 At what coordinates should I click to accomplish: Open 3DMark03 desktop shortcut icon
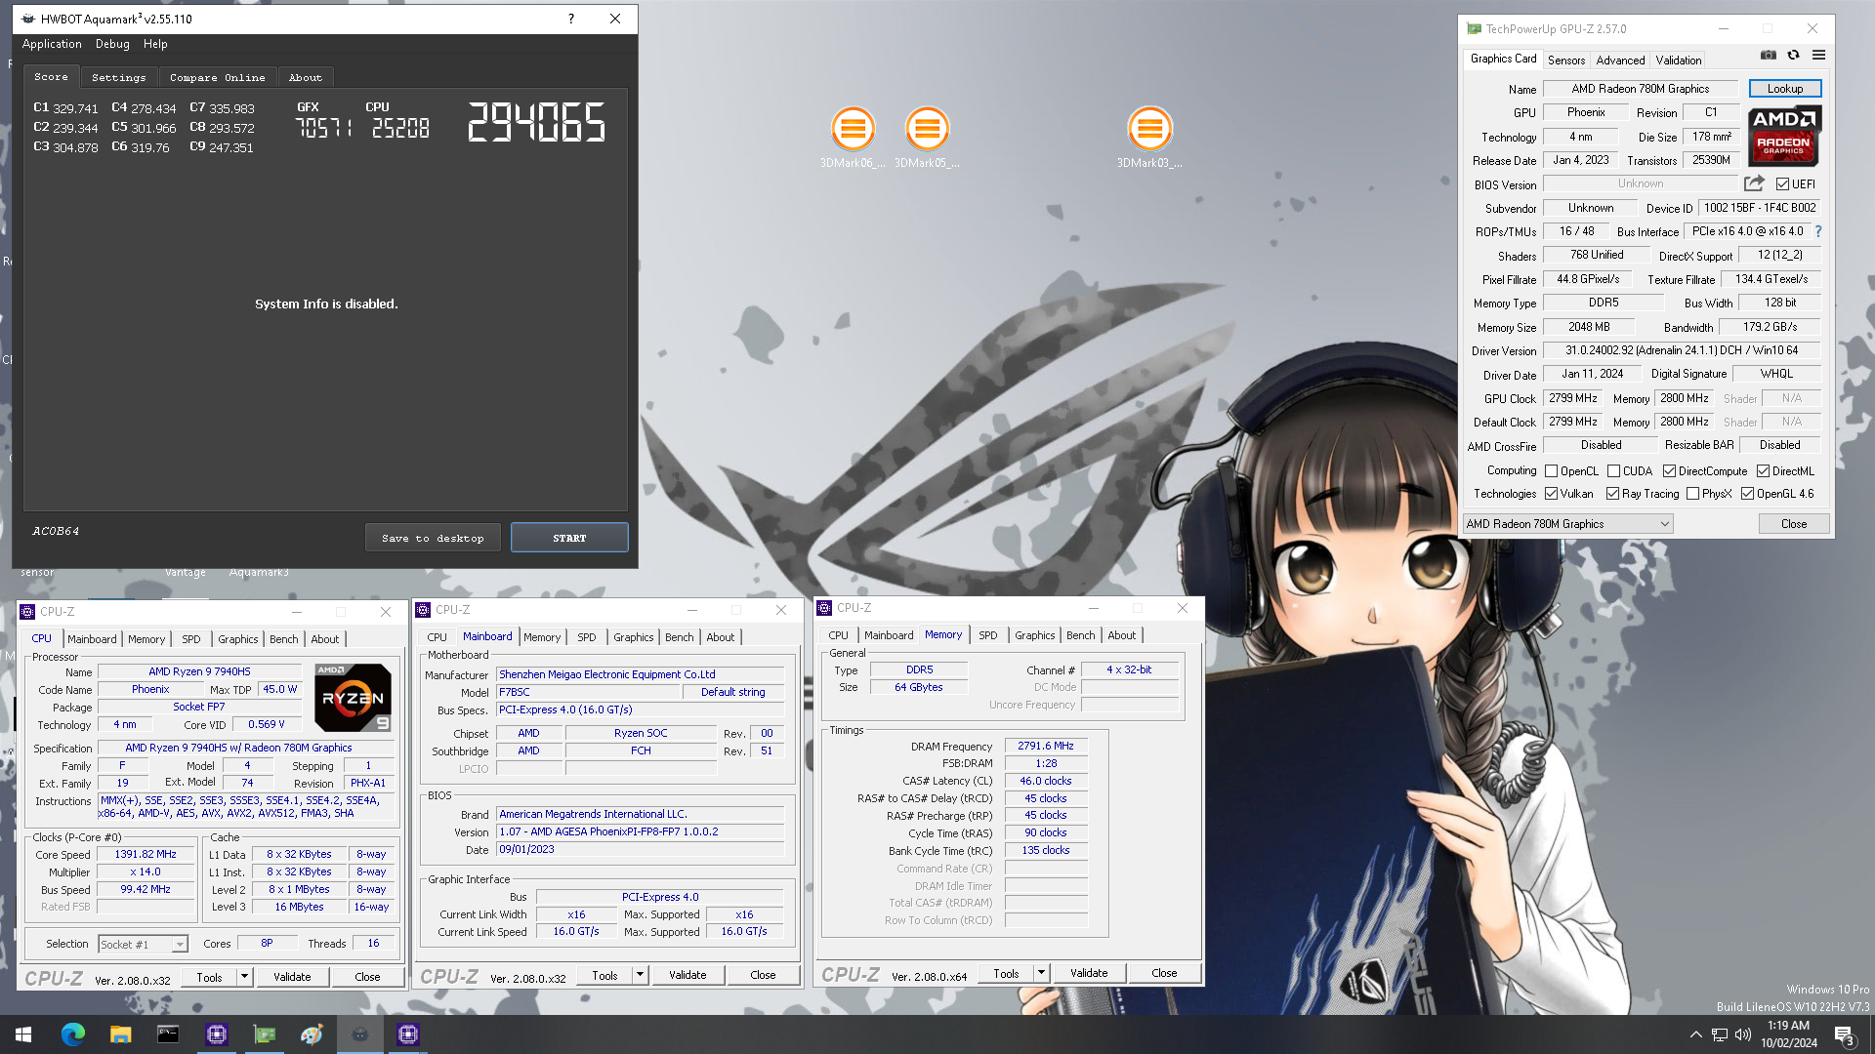[x=1149, y=129]
